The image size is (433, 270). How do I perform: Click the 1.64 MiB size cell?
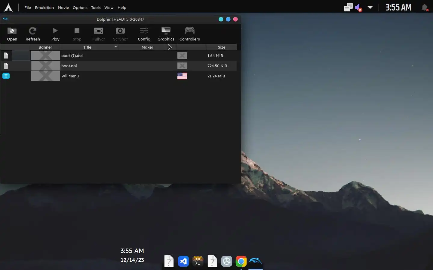click(x=215, y=55)
